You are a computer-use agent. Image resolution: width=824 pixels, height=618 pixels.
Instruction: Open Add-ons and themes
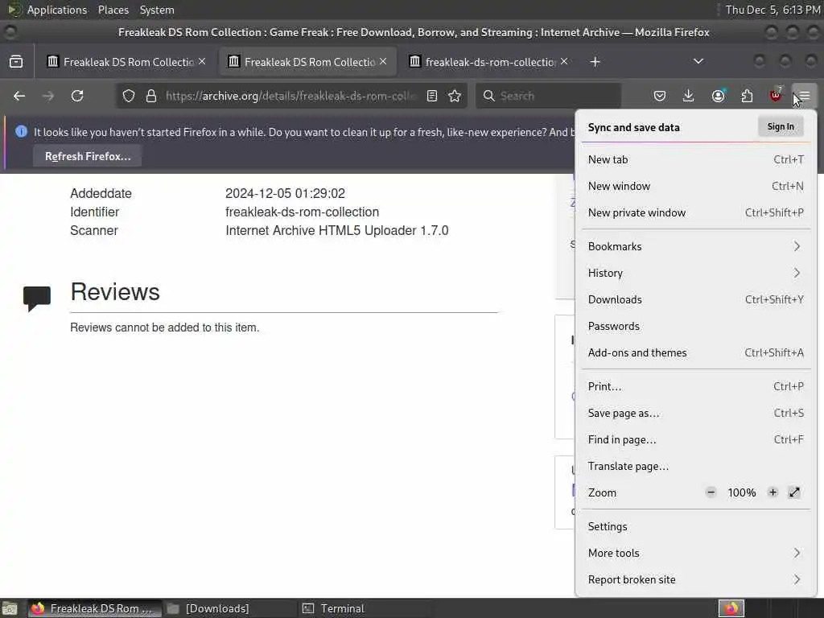(x=696, y=353)
